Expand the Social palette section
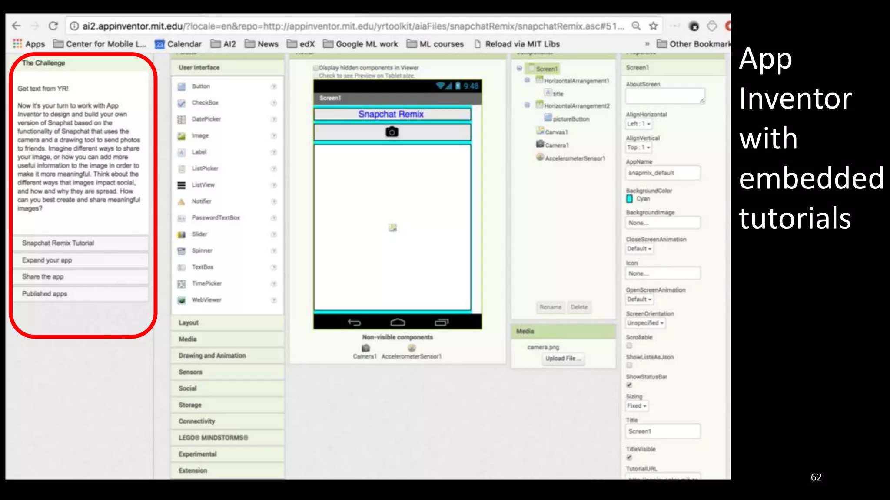 tap(228, 388)
